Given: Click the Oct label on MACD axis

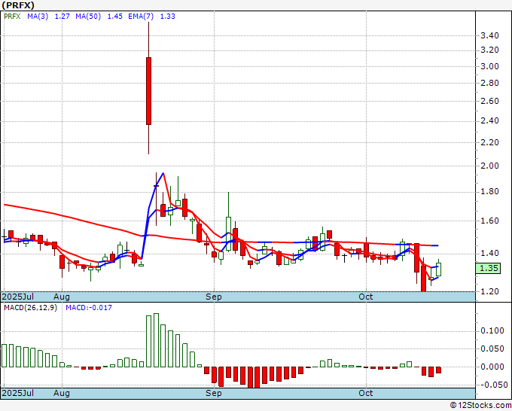Looking at the screenshot, I should [x=365, y=393].
